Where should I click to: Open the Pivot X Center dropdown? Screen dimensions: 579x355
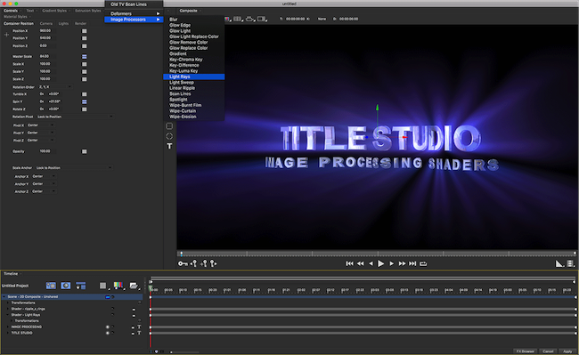(41, 125)
